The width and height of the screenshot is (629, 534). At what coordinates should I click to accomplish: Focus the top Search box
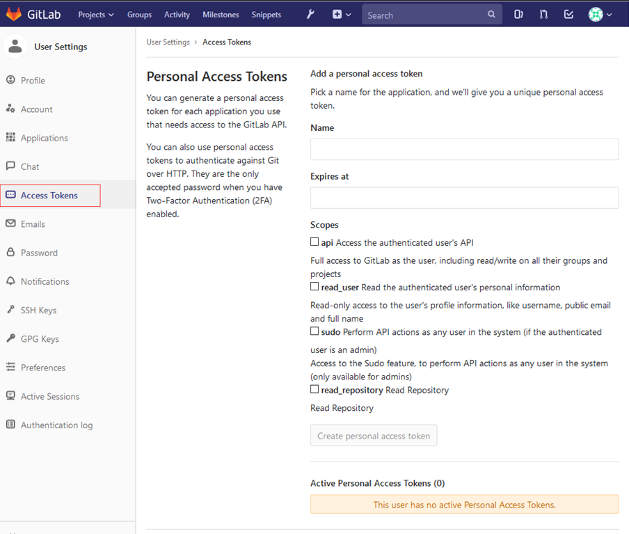tap(431, 15)
